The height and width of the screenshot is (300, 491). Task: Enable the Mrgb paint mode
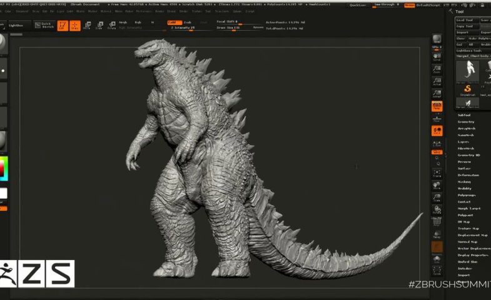[x=123, y=22]
